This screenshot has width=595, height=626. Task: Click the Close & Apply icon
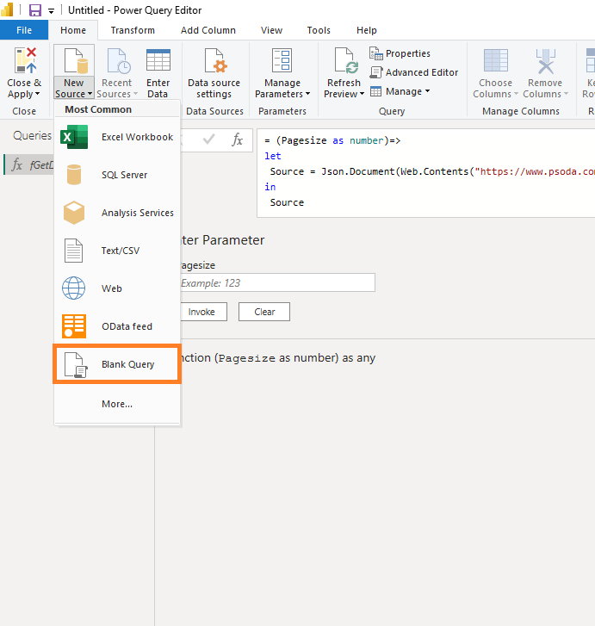coord(24,62)
